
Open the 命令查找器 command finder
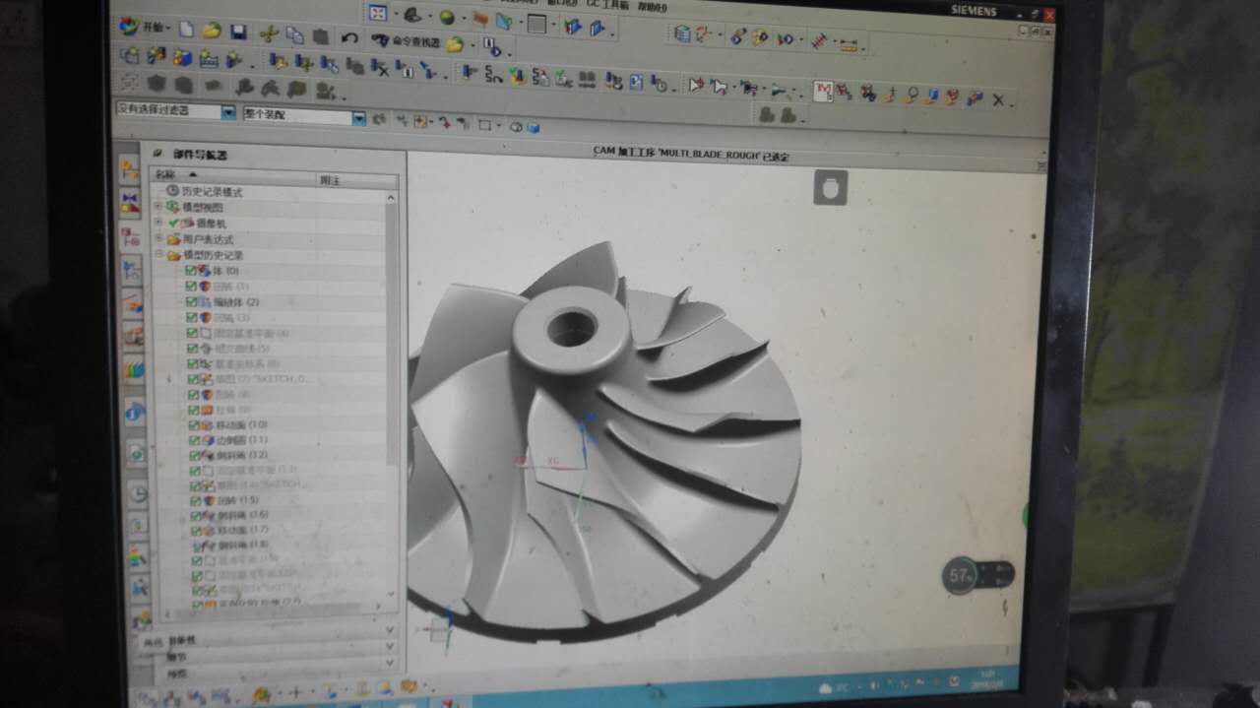pos(406,41)
